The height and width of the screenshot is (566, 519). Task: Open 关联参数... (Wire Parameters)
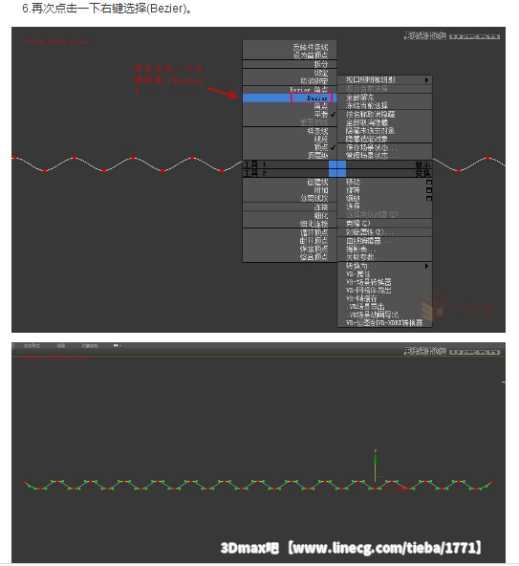click(364, 257)
